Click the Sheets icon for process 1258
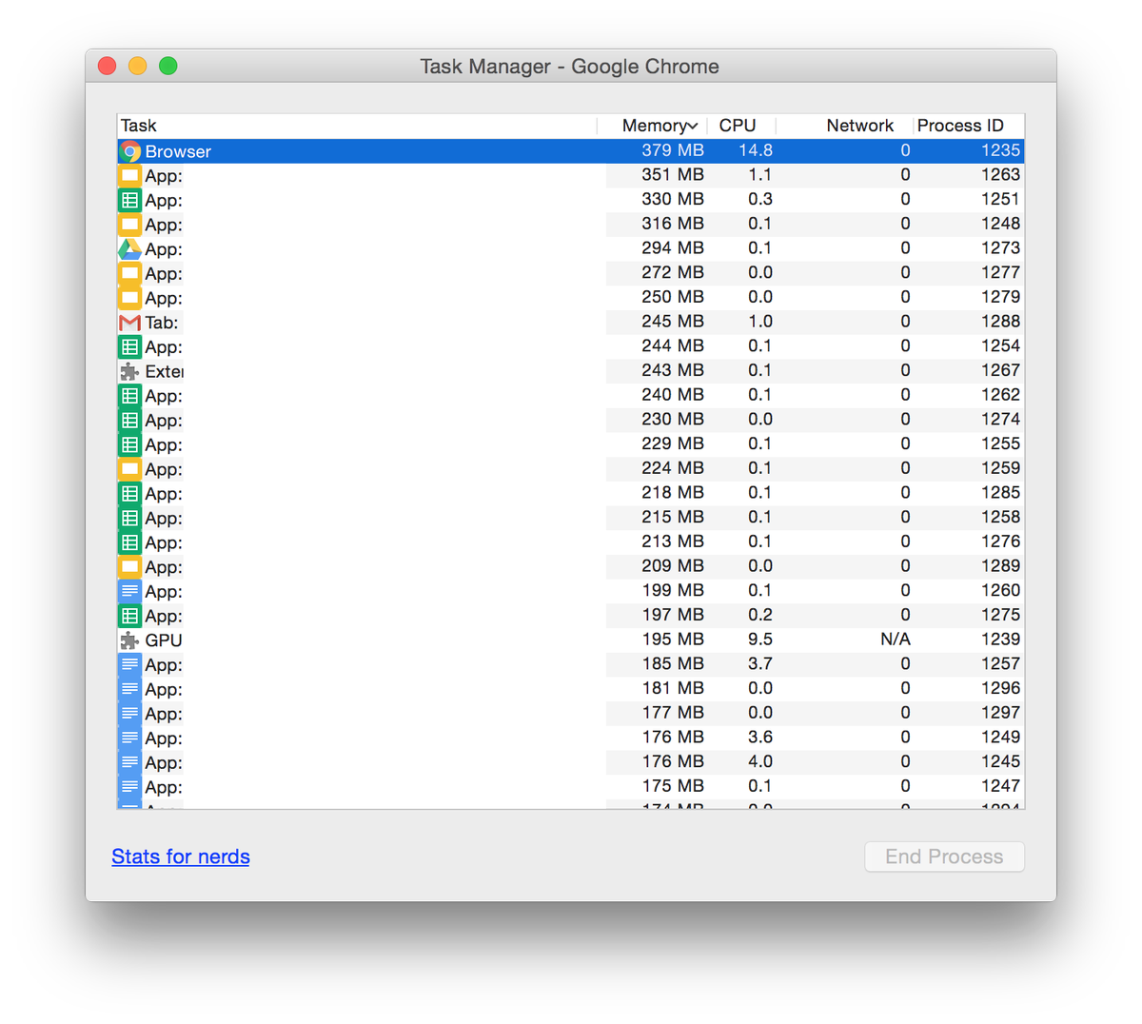The image size is (1142, 1024). 129,518
